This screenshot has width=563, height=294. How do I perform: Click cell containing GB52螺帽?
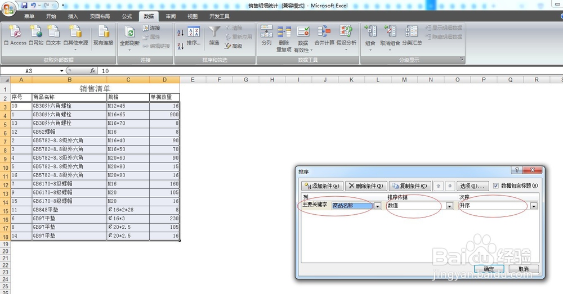69,132
